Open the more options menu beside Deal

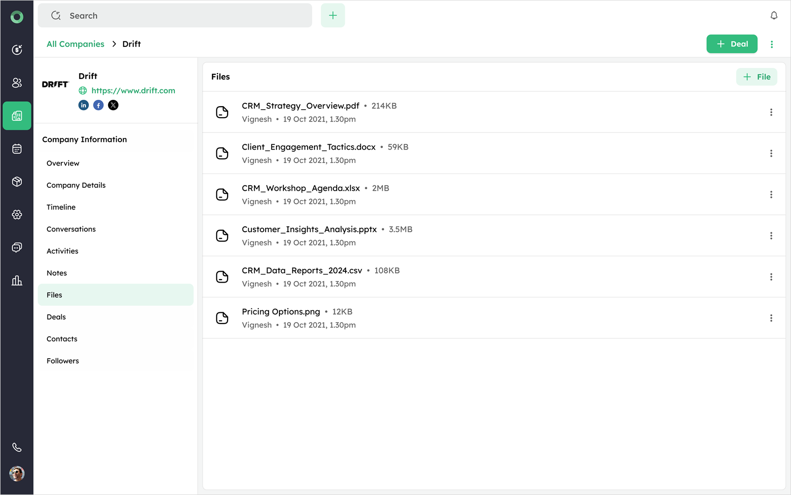tap(772, 44)
